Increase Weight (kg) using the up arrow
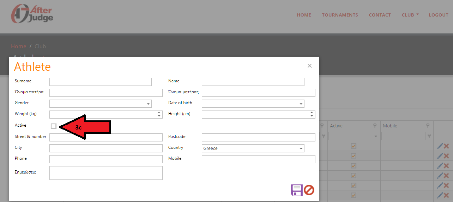The image size is (453, 202). [159, 113]
